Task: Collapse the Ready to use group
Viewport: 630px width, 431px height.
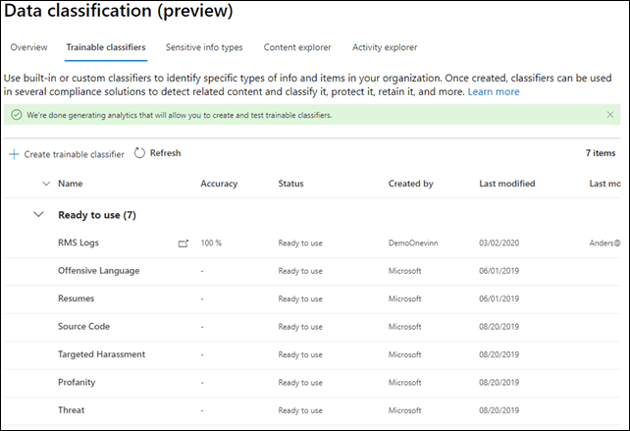Action: (x=39, y=214)
